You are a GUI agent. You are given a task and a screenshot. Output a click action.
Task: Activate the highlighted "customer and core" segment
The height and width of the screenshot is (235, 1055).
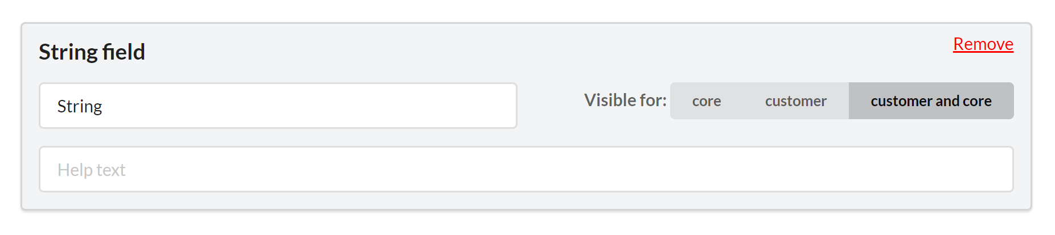(930, 101)
